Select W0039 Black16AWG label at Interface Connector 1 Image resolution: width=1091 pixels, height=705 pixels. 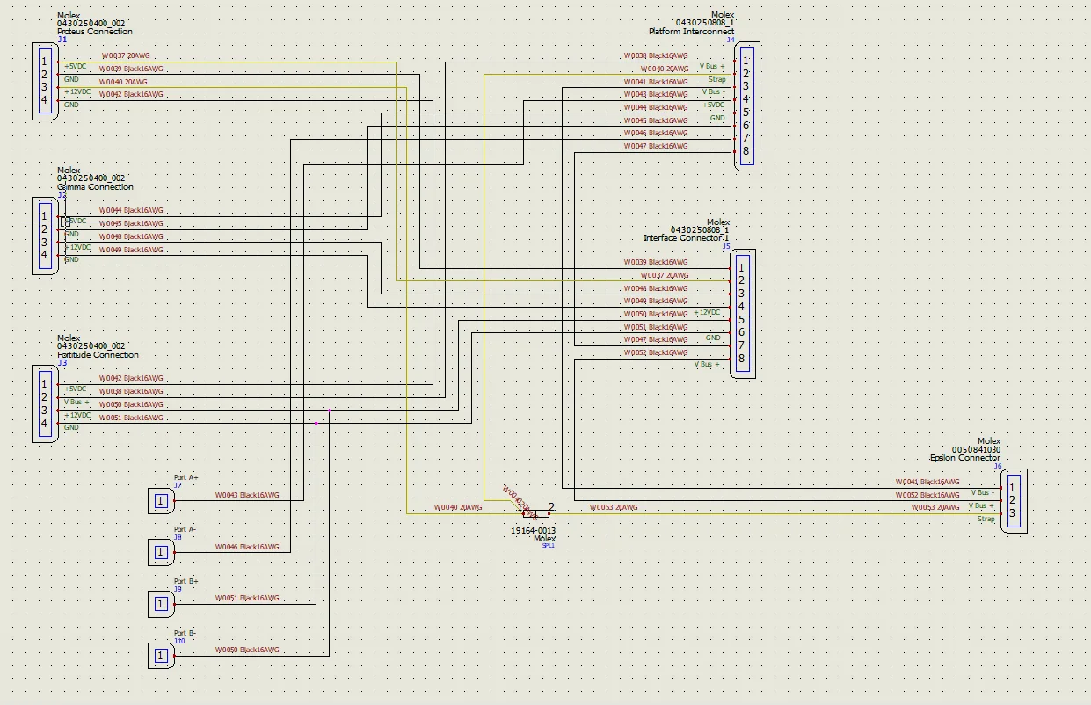point(656,263)
